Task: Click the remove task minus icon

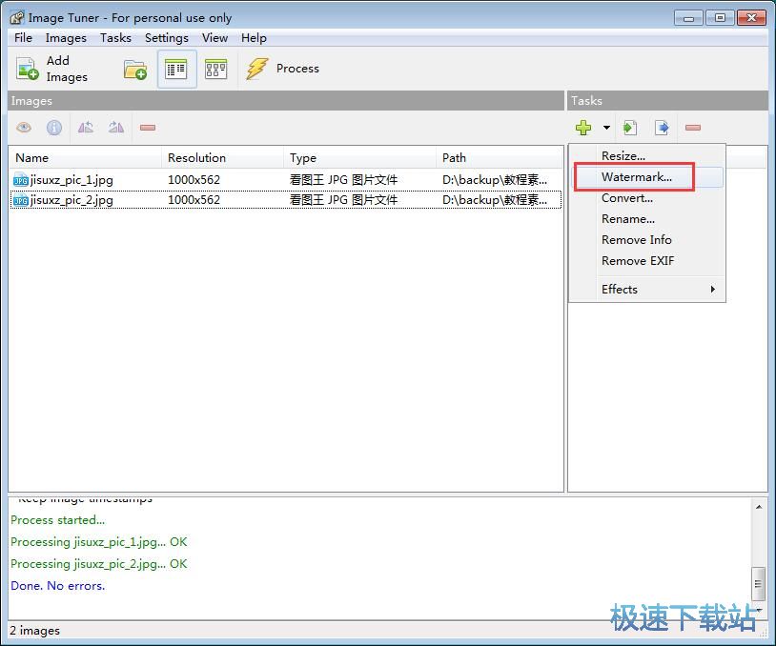Action: pyautogui.click(x=693, y=128)
